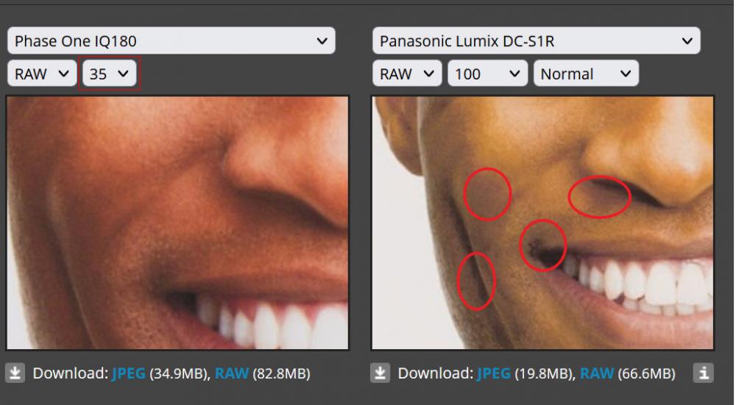Image resolution: width=736 pixels, height=405 pixels.
Task: Open the ISO 35 dropdown
Action: (x=110, y=74)
